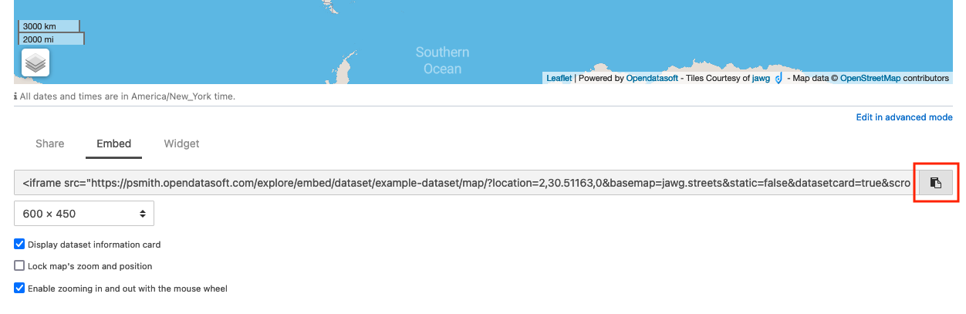
Task: Click the Southern Ocean label on map
Action: pyautogui.click(x=442, y=60)
